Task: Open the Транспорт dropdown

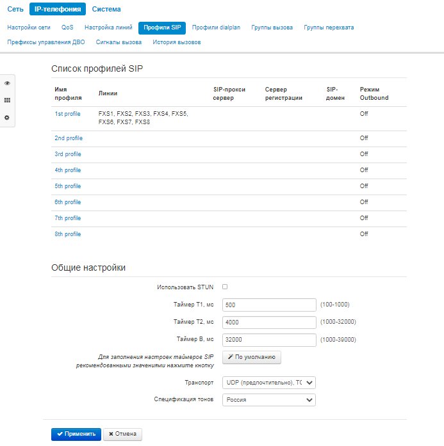Action: [x=269, y=383]
